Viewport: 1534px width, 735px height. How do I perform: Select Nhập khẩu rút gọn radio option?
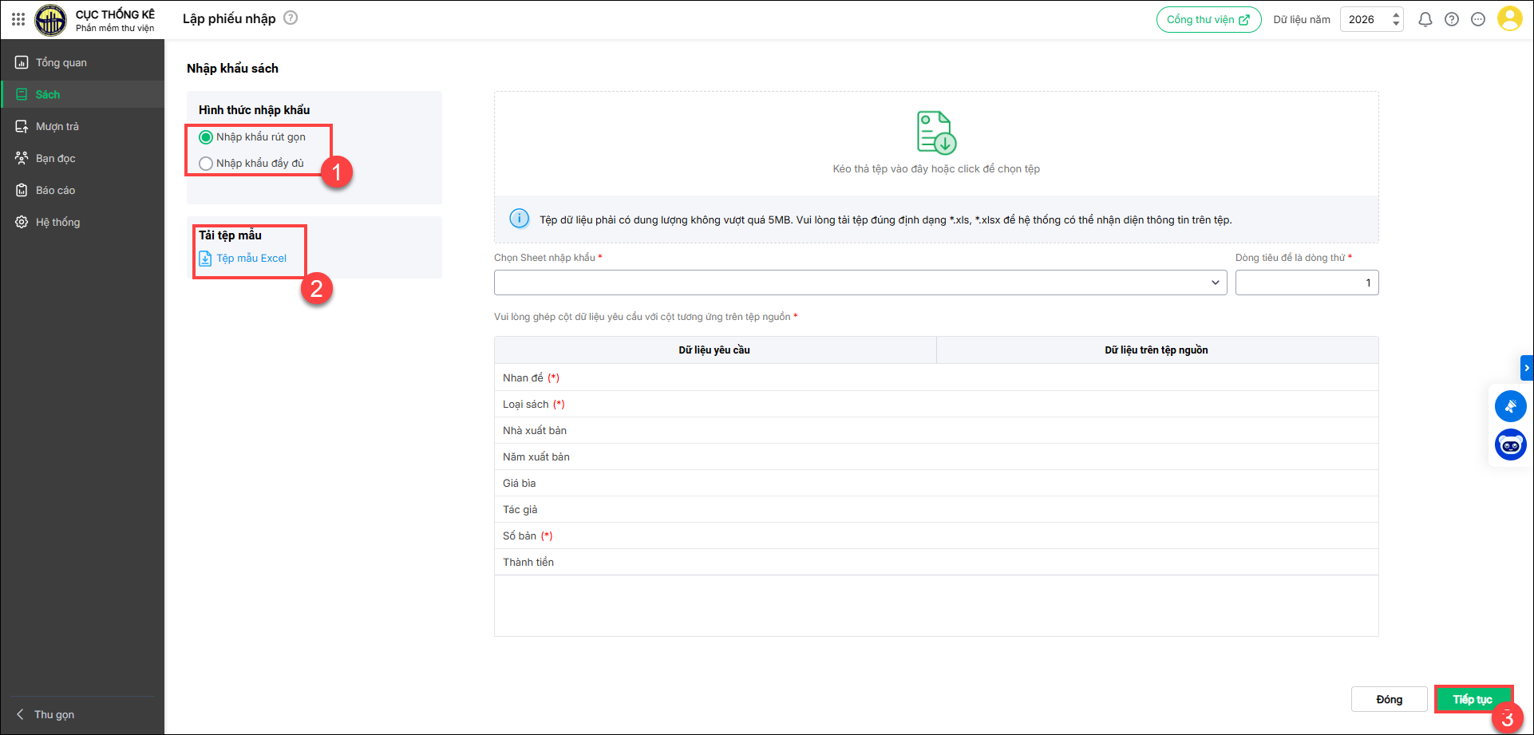[x=206, y=137]
